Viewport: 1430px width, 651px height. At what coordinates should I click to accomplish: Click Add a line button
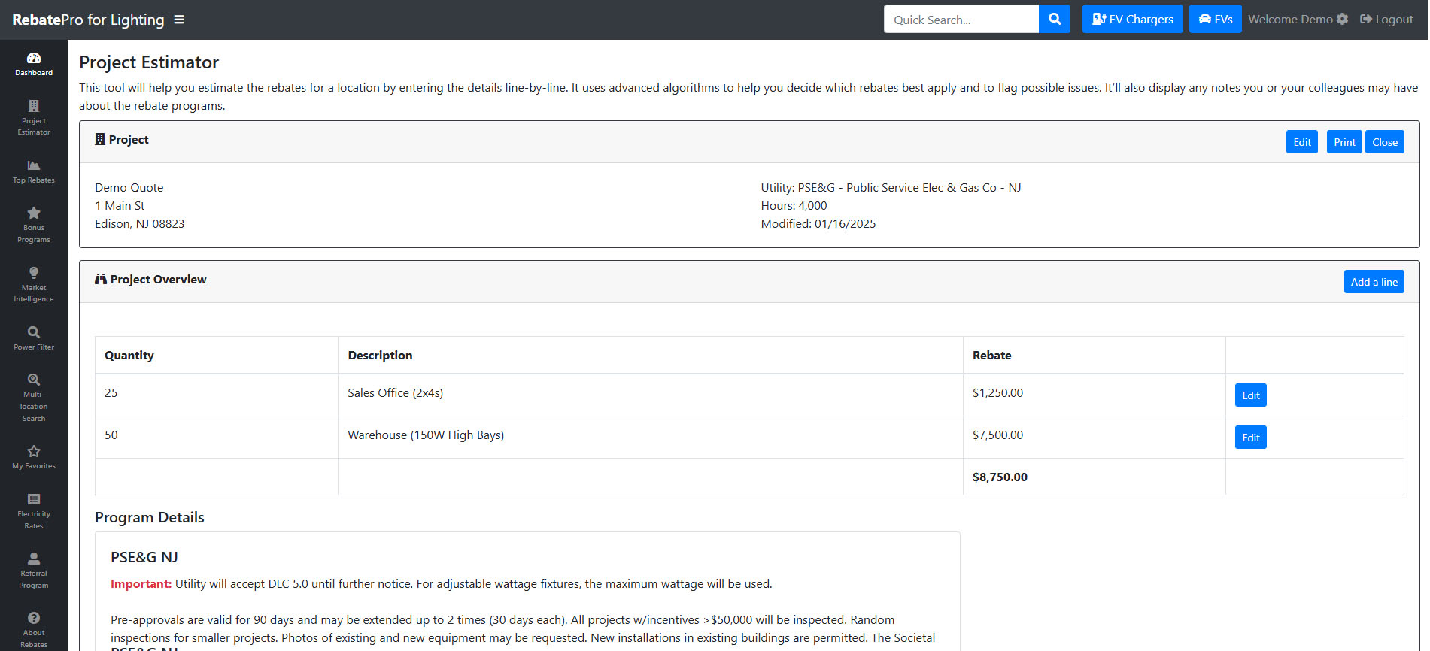click(1374, 282)
